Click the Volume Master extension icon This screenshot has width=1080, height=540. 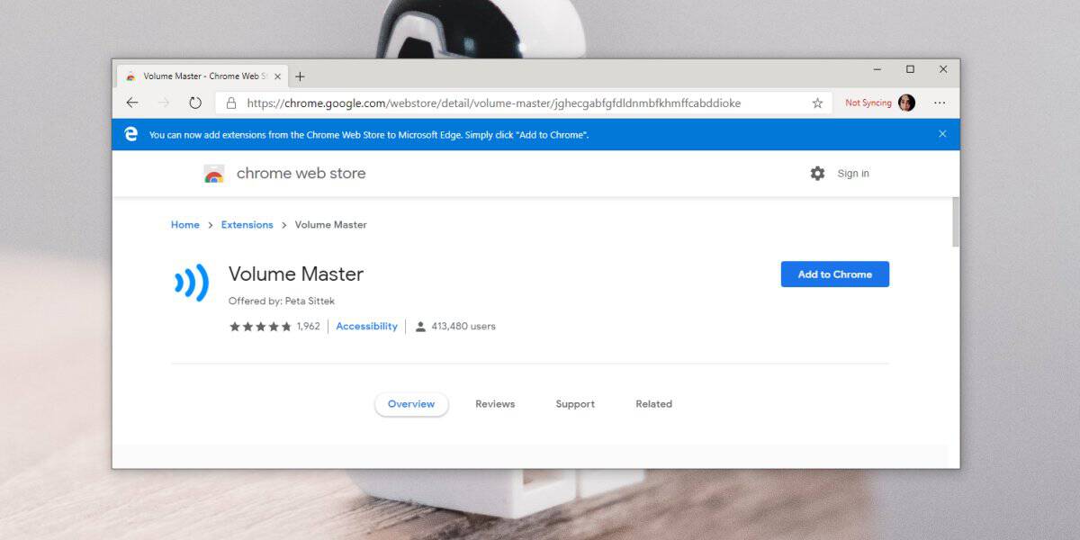point(192,283)
